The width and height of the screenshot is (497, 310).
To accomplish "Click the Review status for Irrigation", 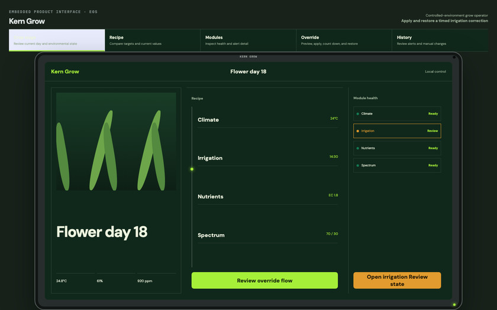I will 433,130.
